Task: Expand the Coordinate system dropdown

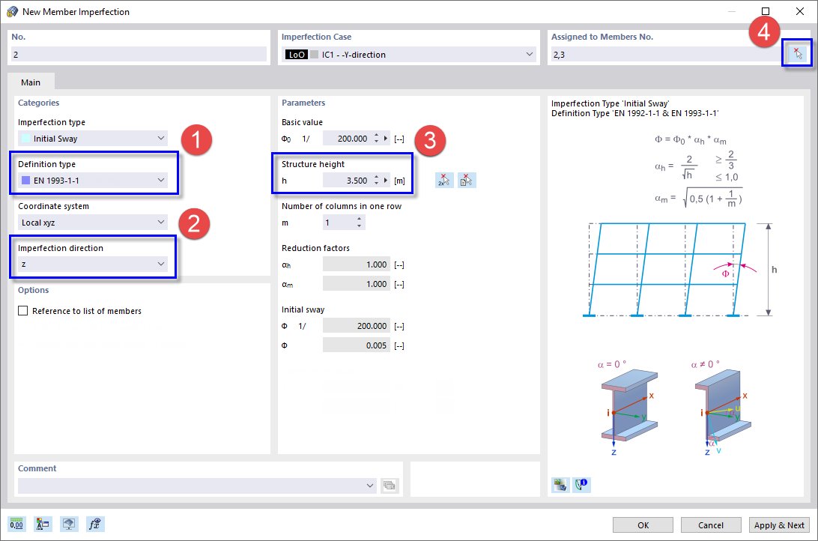Action: (160, 223)
